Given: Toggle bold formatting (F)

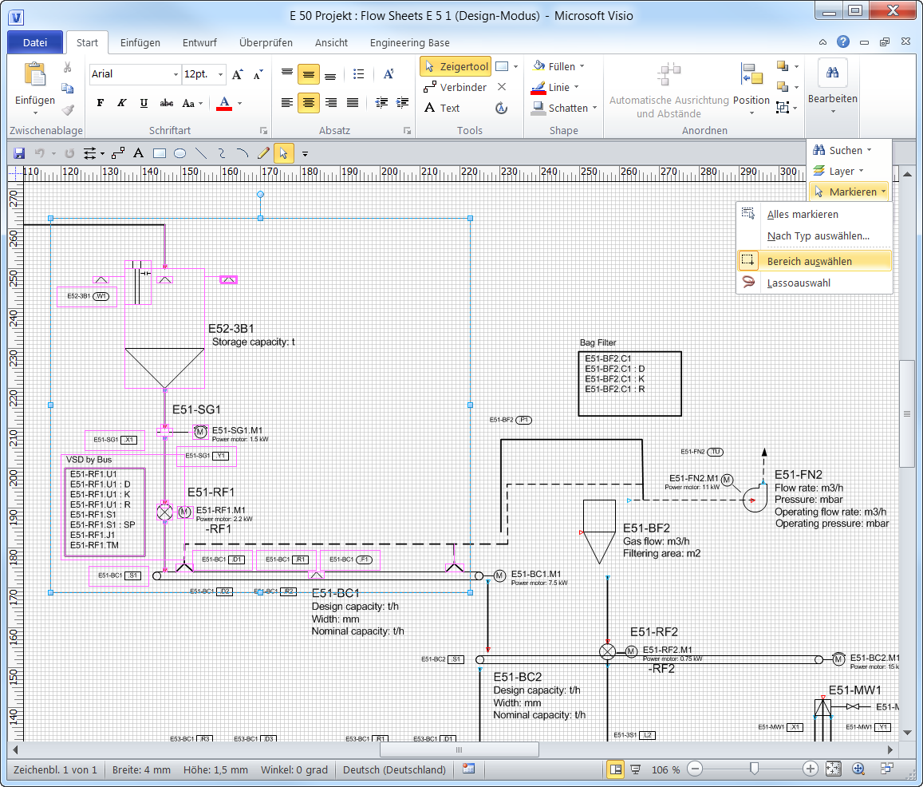Looking at the screenshot, I should pos(100,103).
